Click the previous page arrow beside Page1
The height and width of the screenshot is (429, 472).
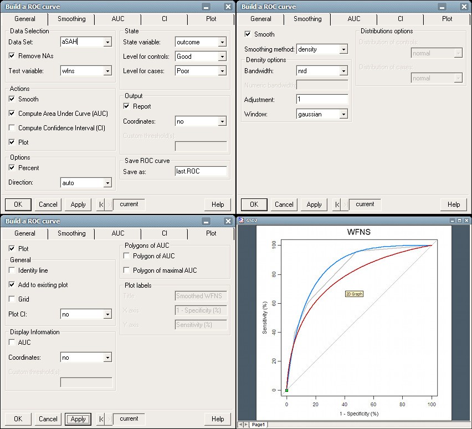tap(240, 425)
